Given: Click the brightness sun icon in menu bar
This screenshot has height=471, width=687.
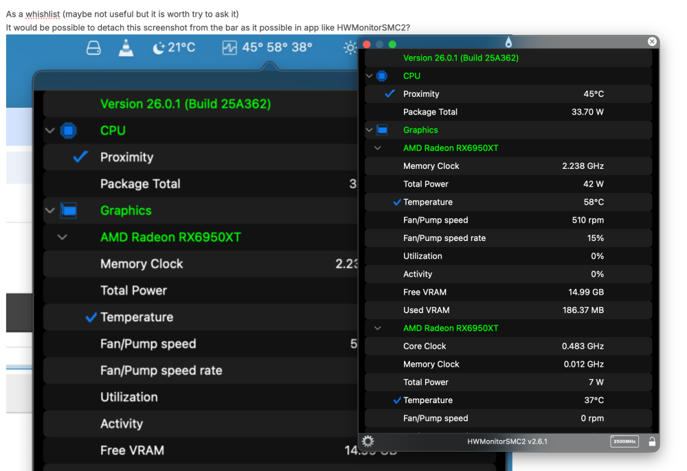Looking at the screenshot, I should click(350, 47).
